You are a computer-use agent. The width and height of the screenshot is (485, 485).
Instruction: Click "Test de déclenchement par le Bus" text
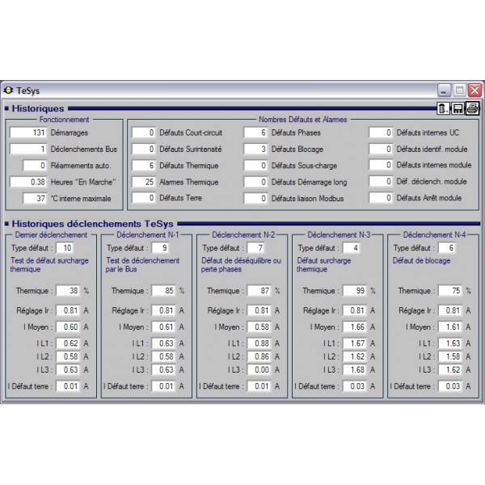coord(142,265)
